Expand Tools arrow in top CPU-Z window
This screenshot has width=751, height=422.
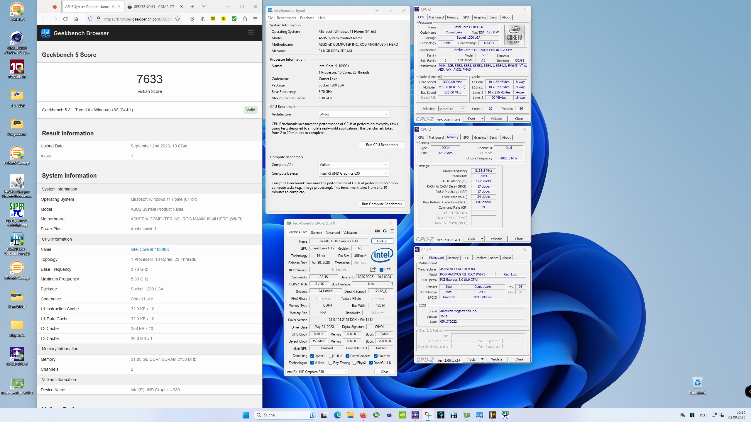(482, 119)
